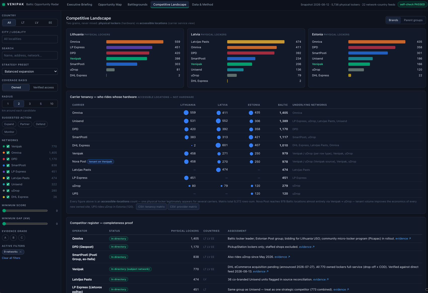Select evidence grade A
Screen dimensions: 428x293
[x=5, y=238]
